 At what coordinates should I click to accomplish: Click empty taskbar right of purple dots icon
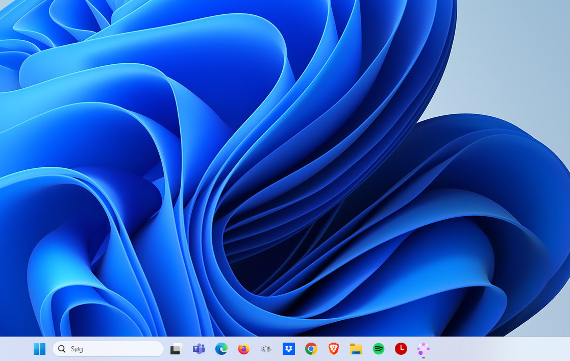pos(500,349)
